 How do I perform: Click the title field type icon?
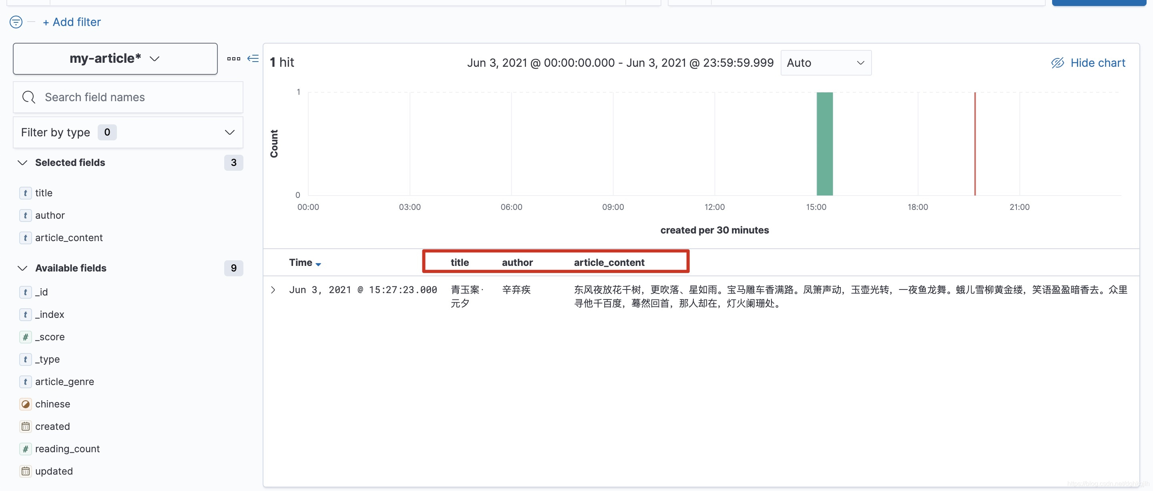coord(26,193)
